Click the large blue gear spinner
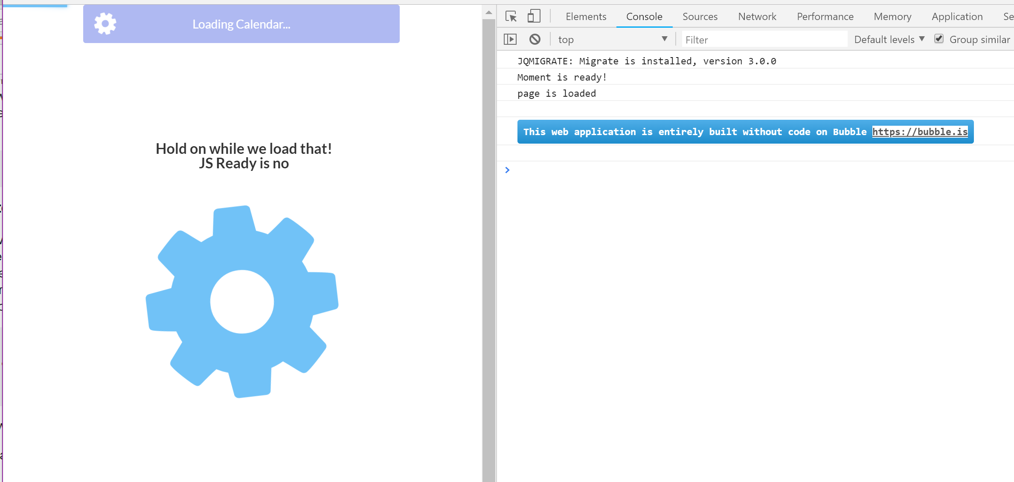This screenshot has width=1014, height=482. point(242,302)
